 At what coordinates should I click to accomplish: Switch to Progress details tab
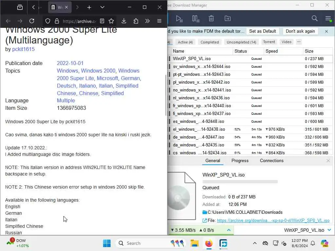[x=240, y=161]
